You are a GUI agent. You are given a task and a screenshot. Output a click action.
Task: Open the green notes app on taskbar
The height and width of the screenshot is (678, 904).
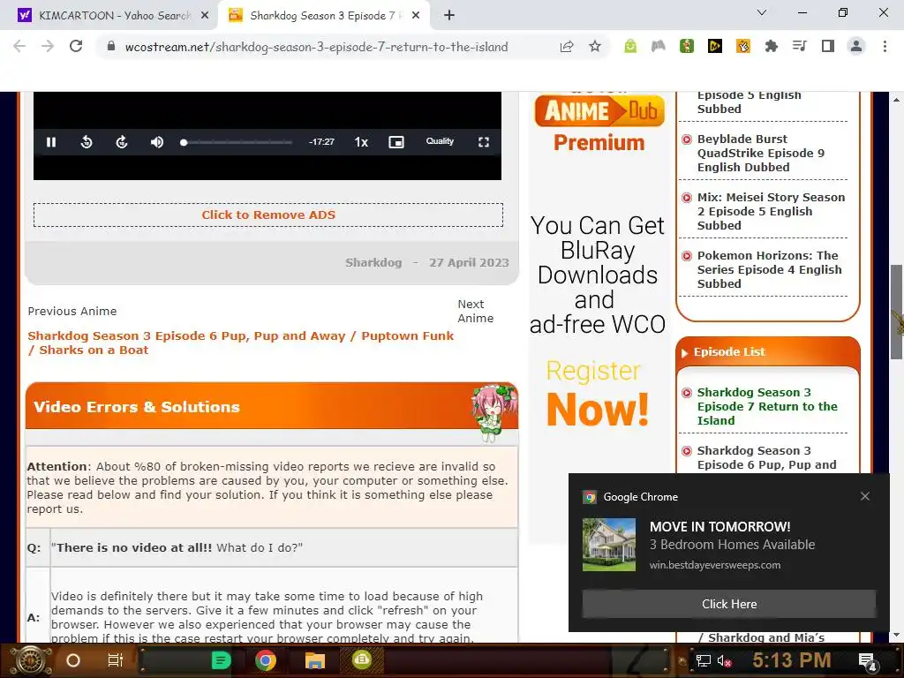pyautogui.click(x=221, y=660)
